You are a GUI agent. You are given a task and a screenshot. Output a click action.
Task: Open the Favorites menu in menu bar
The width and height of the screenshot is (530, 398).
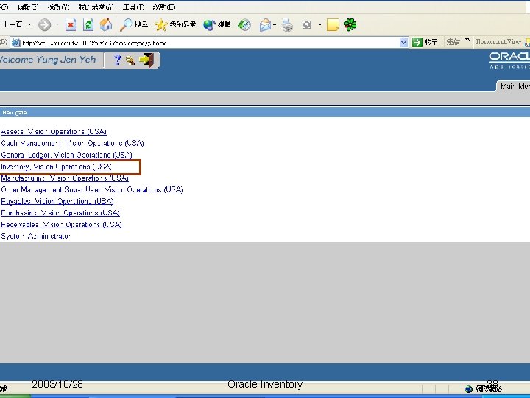coord(96,7)
